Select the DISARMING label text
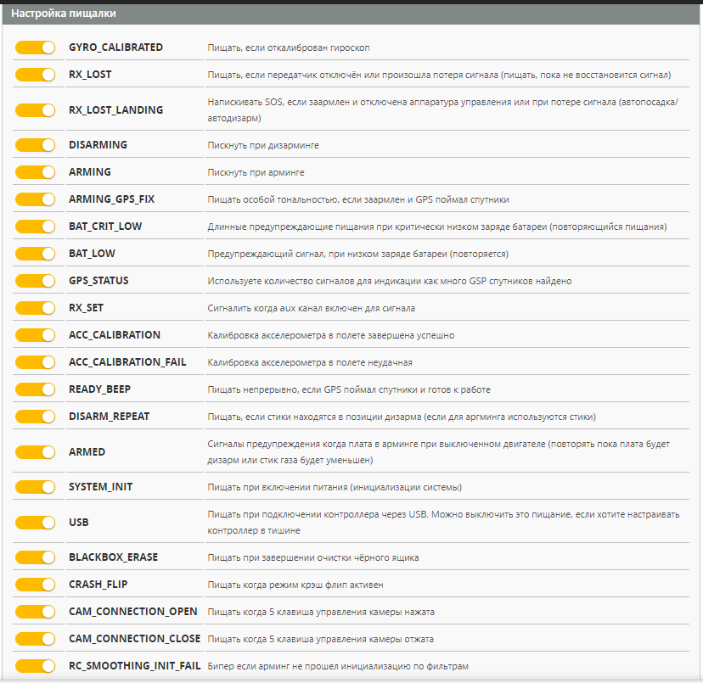703x683 pixels. pyautogui.click(x=98, y=145)
